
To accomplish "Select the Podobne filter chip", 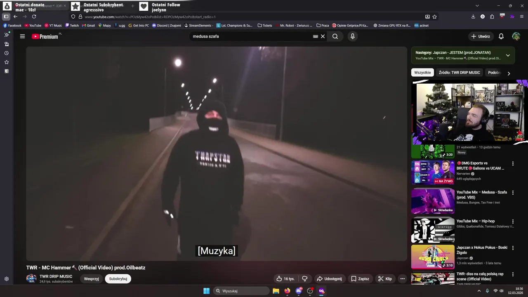I will [494, 73].
